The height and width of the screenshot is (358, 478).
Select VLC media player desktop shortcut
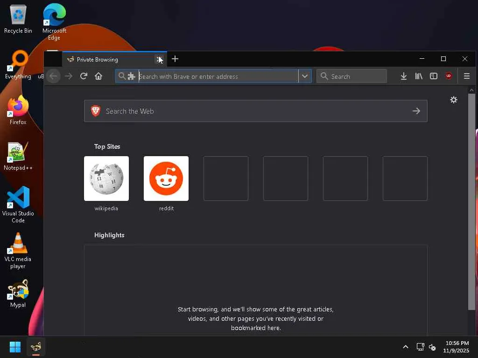pos(18,250)
